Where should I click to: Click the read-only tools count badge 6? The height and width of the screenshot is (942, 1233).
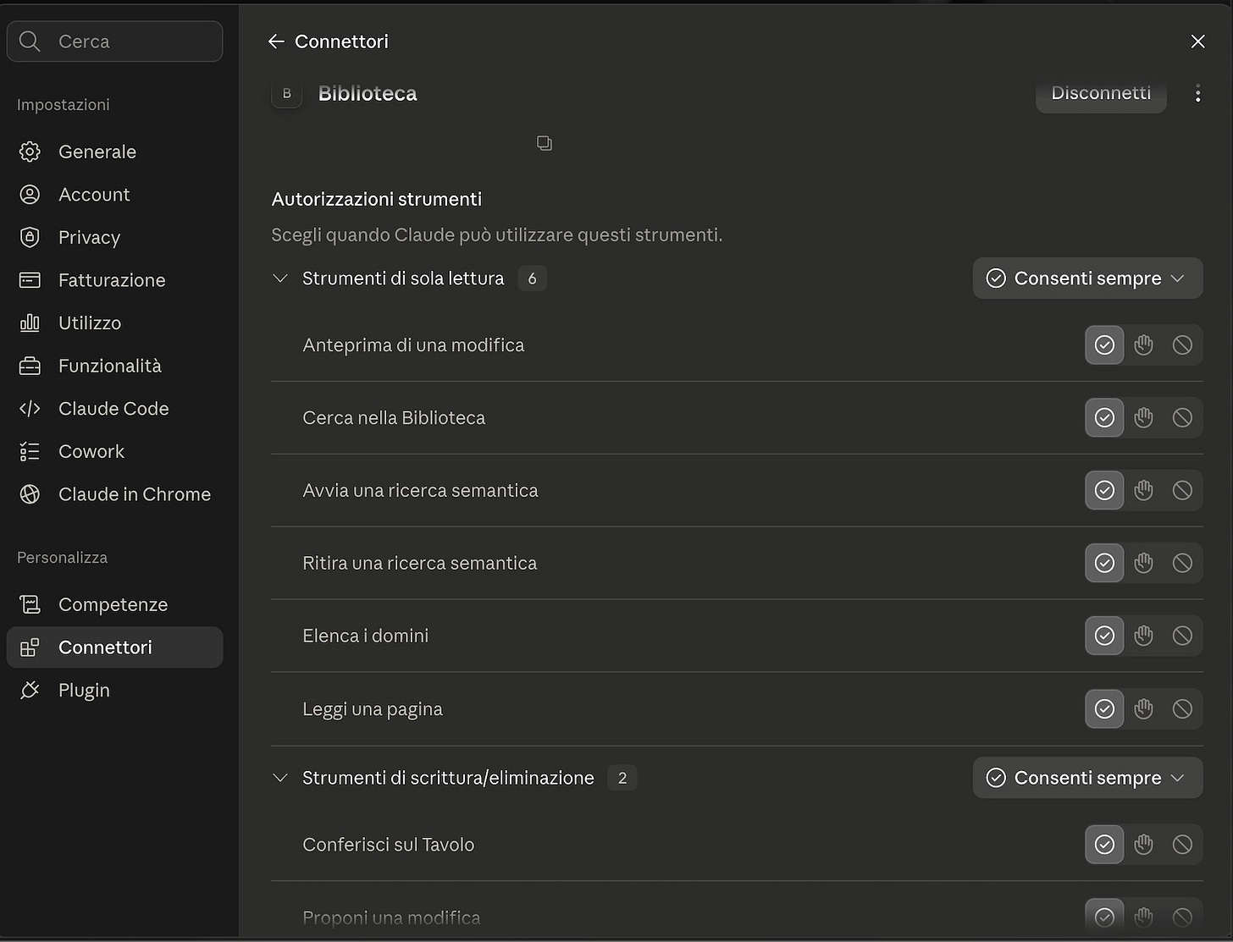point(532,278)
